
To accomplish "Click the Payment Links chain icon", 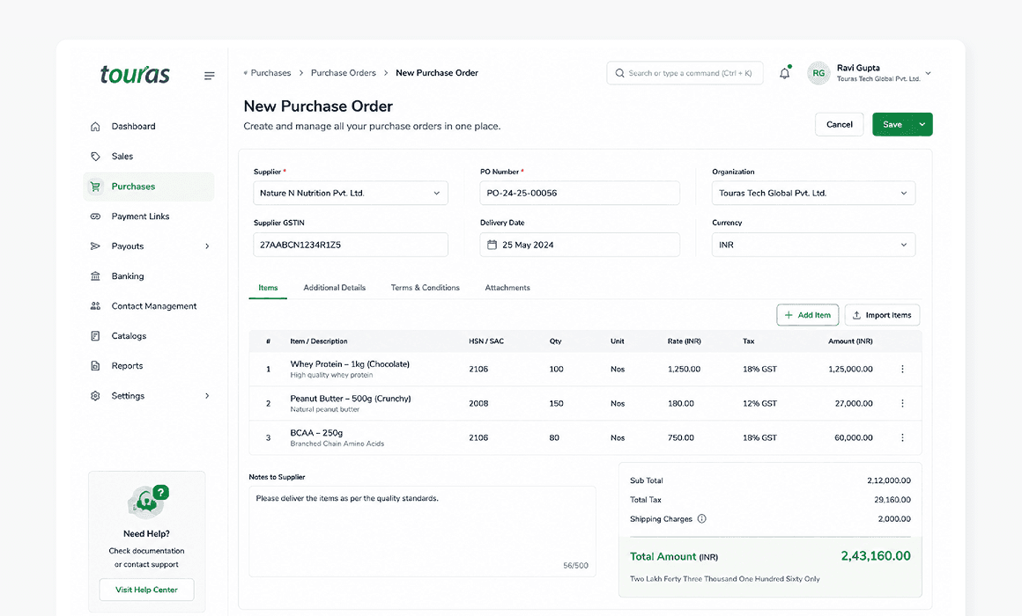I will [95, 216].
